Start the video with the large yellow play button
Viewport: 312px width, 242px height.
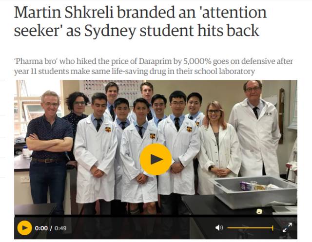click(156, 159)
